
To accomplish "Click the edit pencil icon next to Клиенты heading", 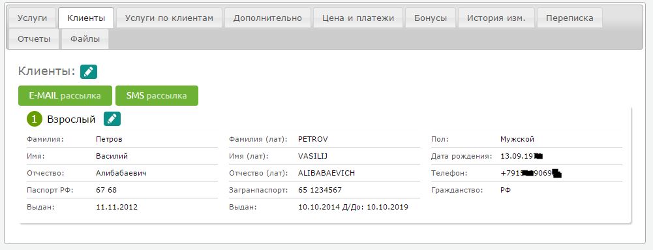I will coord(89,72).
